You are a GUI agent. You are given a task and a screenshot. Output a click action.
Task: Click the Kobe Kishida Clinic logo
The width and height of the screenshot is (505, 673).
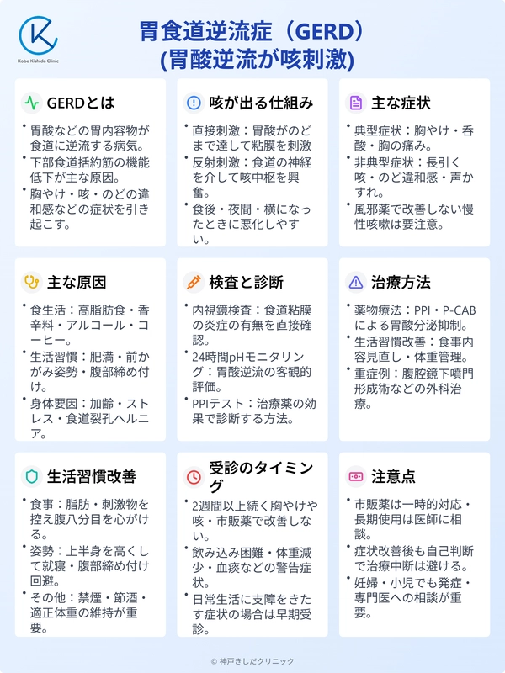pyautogui.click(x=38, y=38)
